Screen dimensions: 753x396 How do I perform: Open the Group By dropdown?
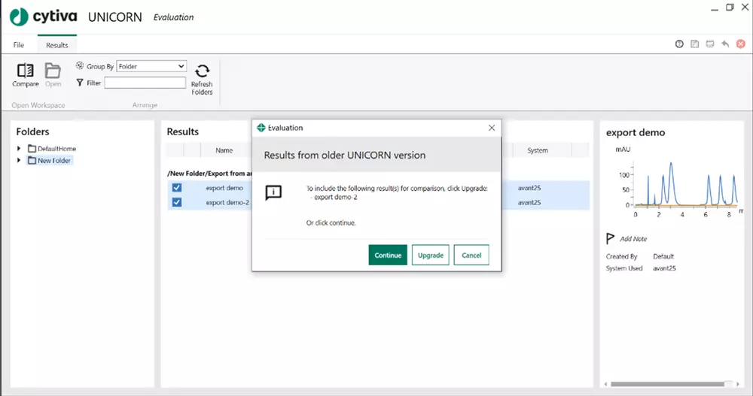point(151,66)
